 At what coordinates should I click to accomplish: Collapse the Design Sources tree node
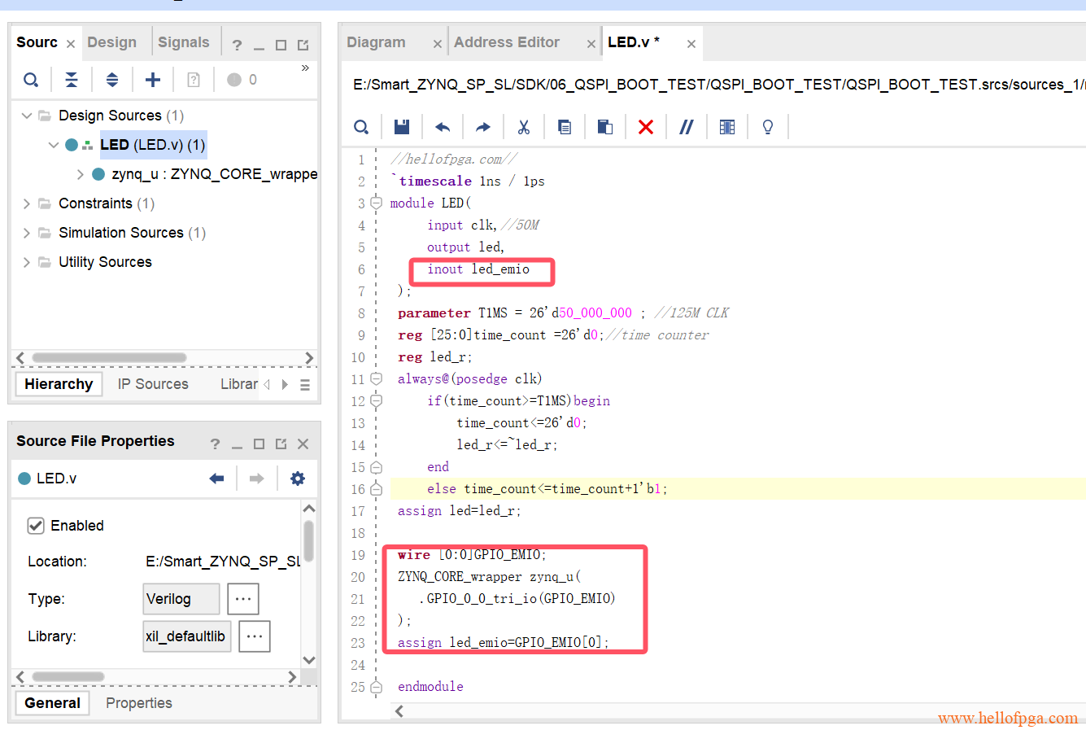pos(27,116)
